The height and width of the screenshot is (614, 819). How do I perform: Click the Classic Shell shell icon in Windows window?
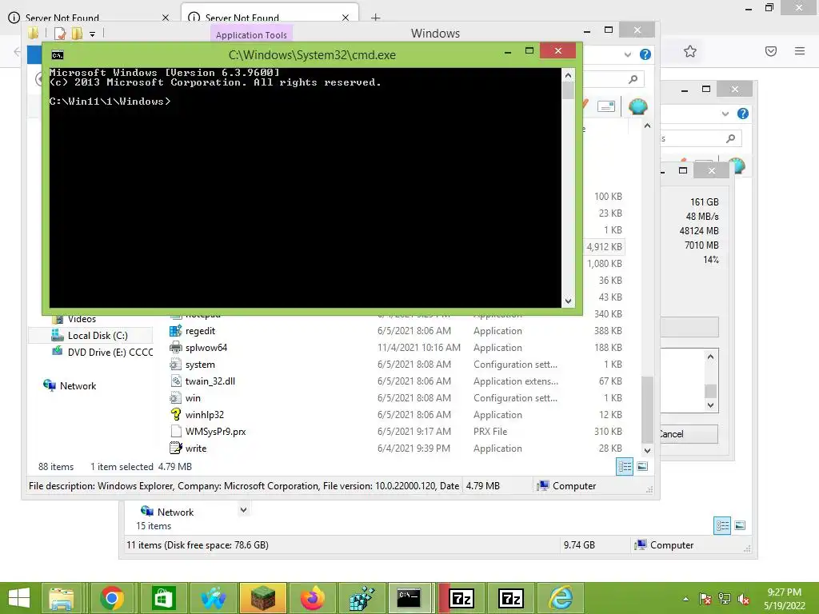(x=637, y=106)
